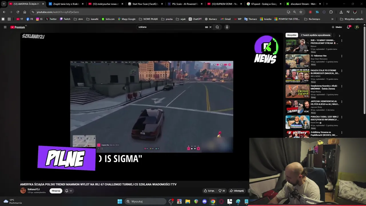
Task: Reload the page in Chrome
Action: tap(18, 12)
